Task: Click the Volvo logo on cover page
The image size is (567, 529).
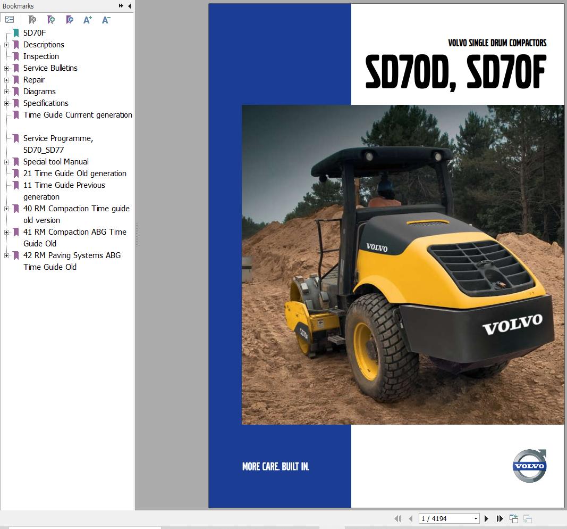Action: [529, 466]
